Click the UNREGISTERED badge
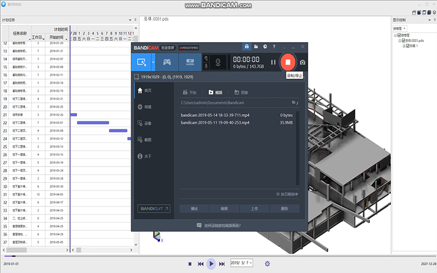Viewport: 437px width, 273px height. tap(188, 48)
